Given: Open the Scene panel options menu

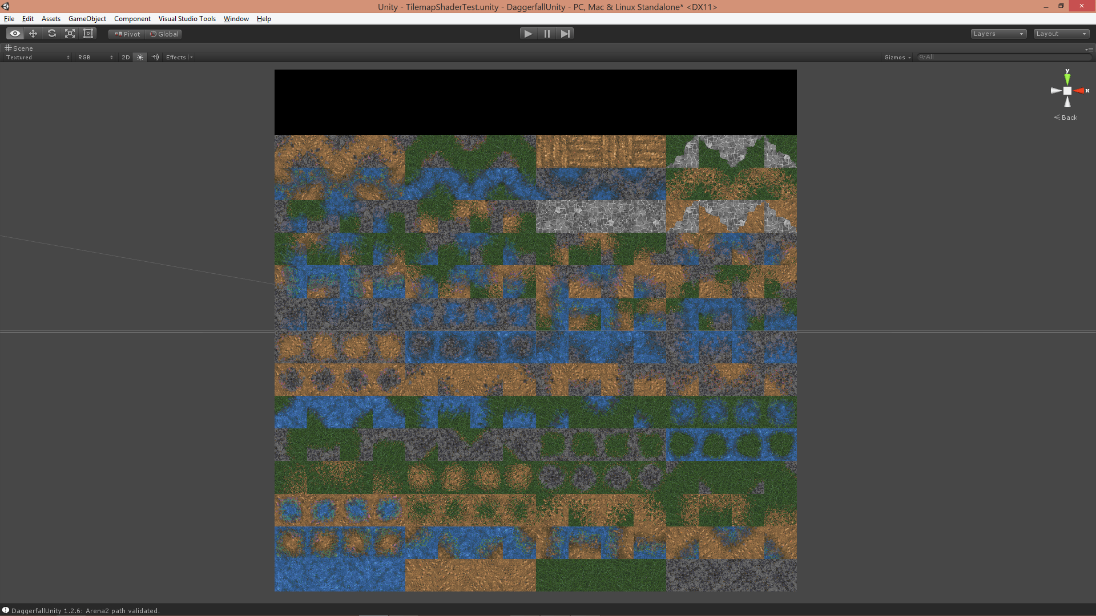Looking at the screenshot, I should (1089, 49).
